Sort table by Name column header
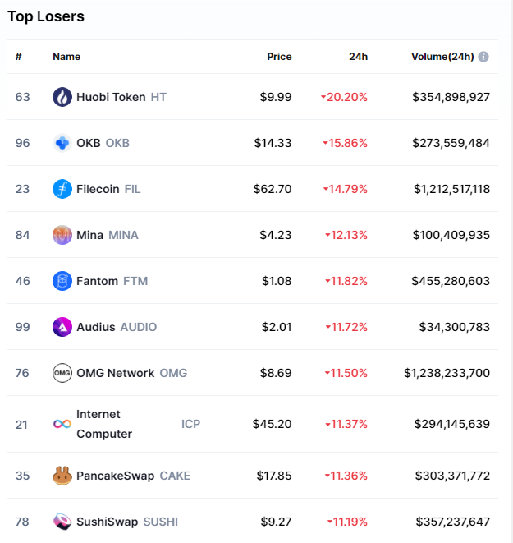The width and height of the screenshot is (513, 543). (66, 57)
